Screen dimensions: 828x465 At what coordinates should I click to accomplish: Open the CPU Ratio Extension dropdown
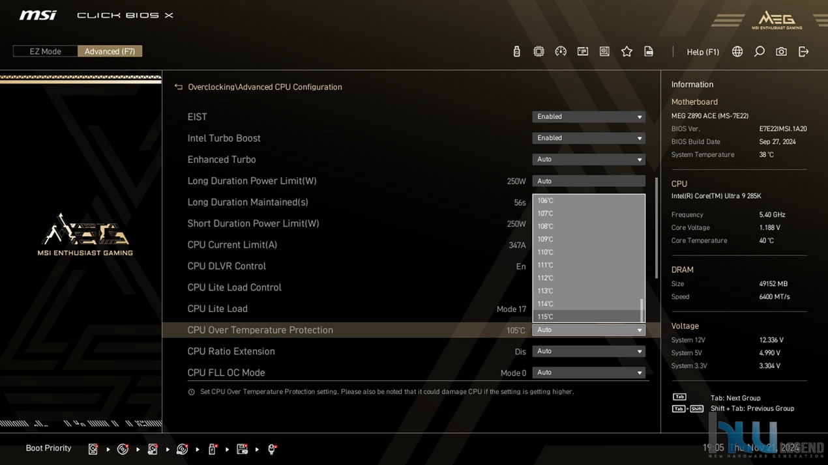[x=589, y=351]
